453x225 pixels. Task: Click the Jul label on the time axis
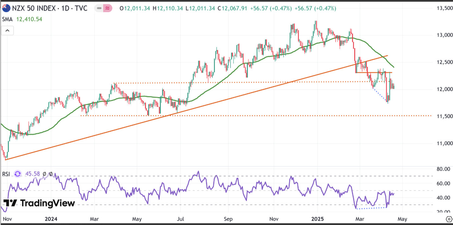click(x=180, y=219)
